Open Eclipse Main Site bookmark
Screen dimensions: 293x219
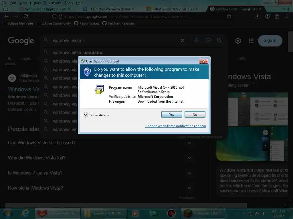18,23
